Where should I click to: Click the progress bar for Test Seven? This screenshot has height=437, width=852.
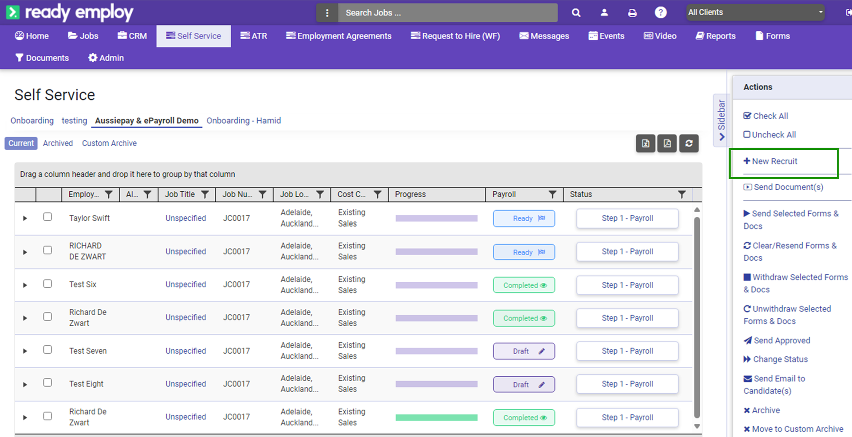point(437,351)
